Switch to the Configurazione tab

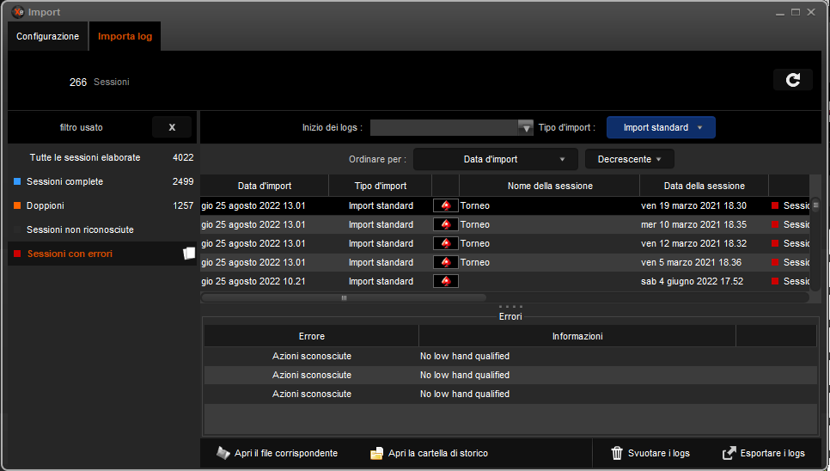point(47,36)
